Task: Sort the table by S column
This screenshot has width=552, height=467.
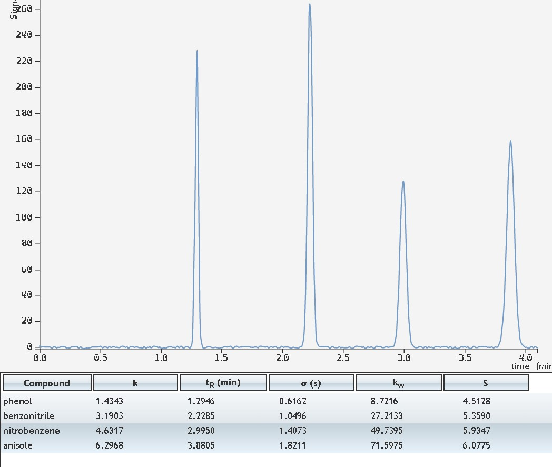Action: tap(486, 383)
